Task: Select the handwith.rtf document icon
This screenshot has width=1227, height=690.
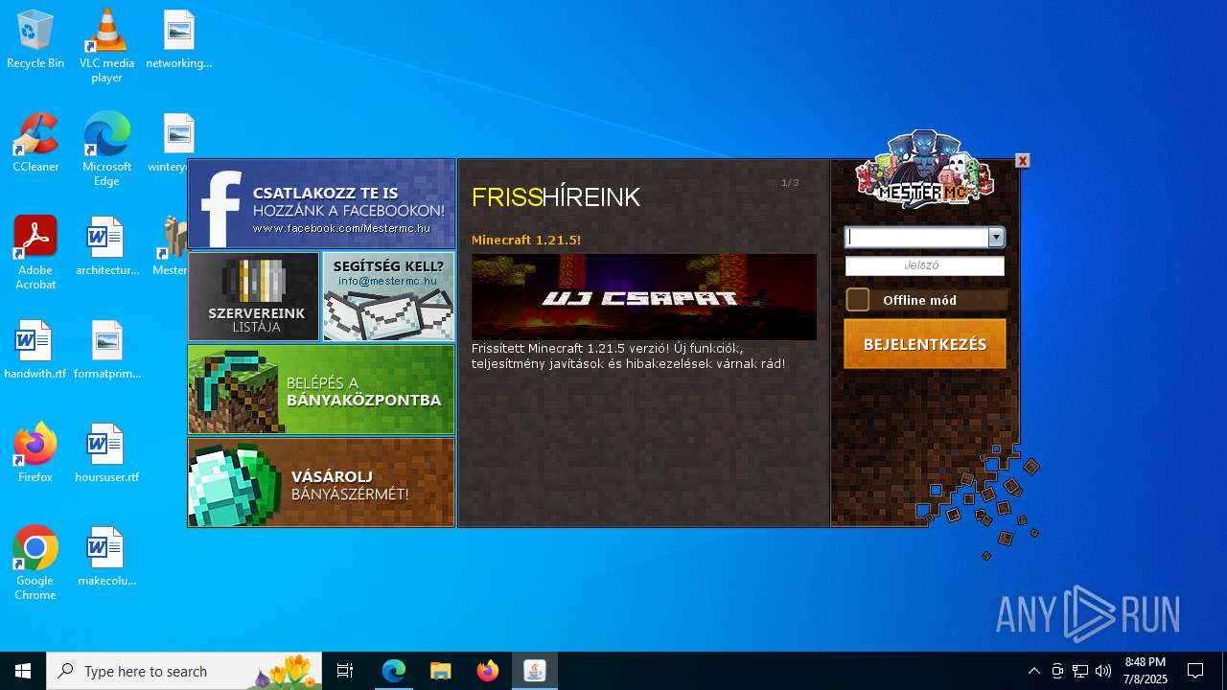Action: (x=35, y=351)
